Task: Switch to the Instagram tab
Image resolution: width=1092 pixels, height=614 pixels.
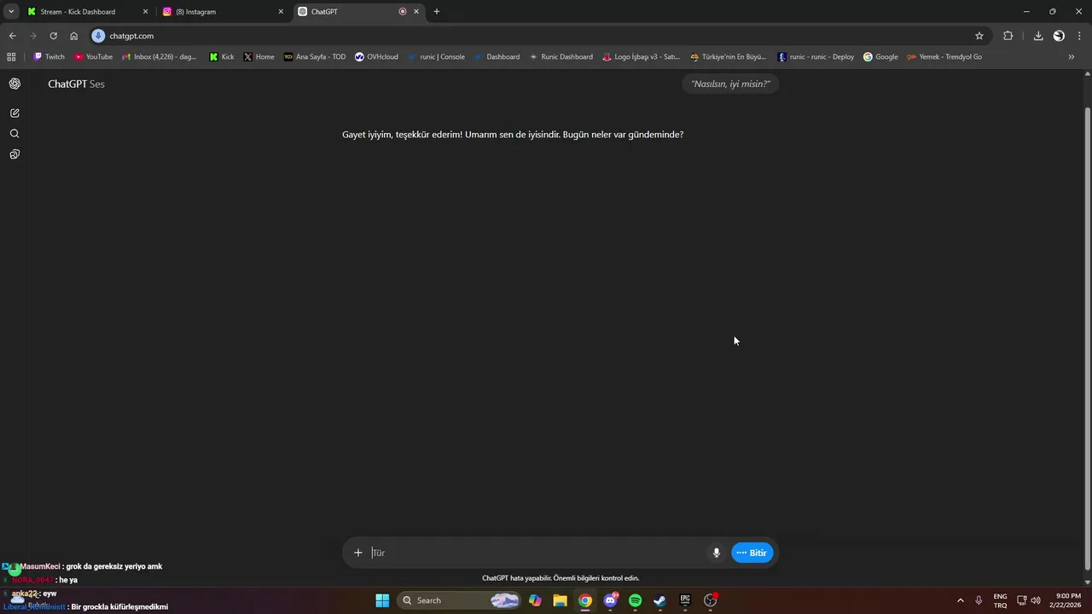Action: click(224, 12)
